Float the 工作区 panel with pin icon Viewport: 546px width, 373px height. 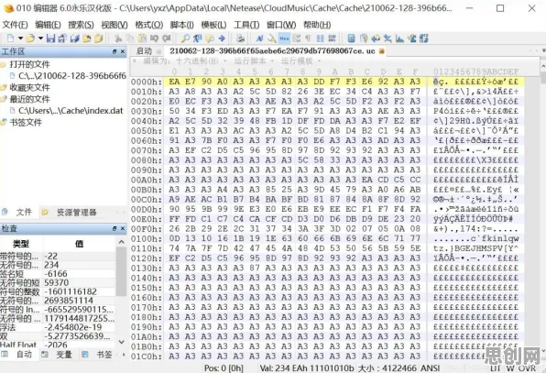click(115, 51)
